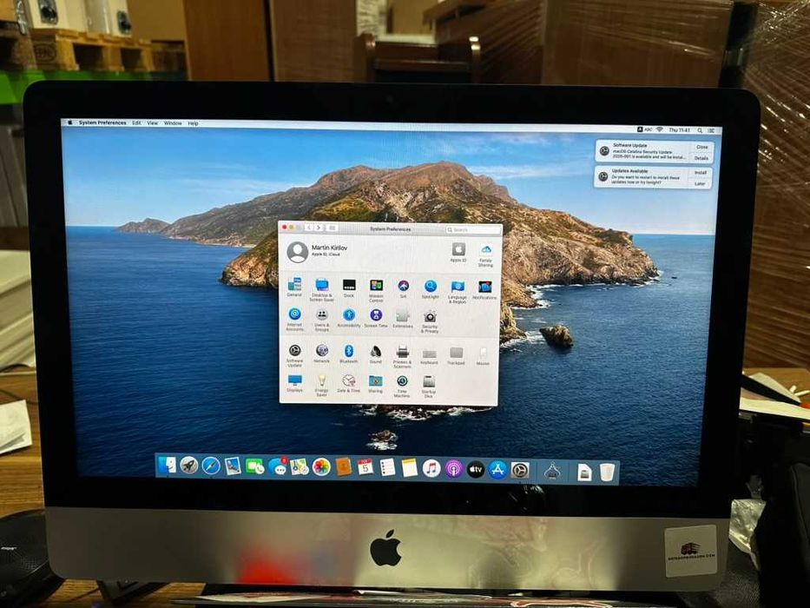Open Spotlight preferences pane
Screen dimensions: 810x608
(431, 288)
